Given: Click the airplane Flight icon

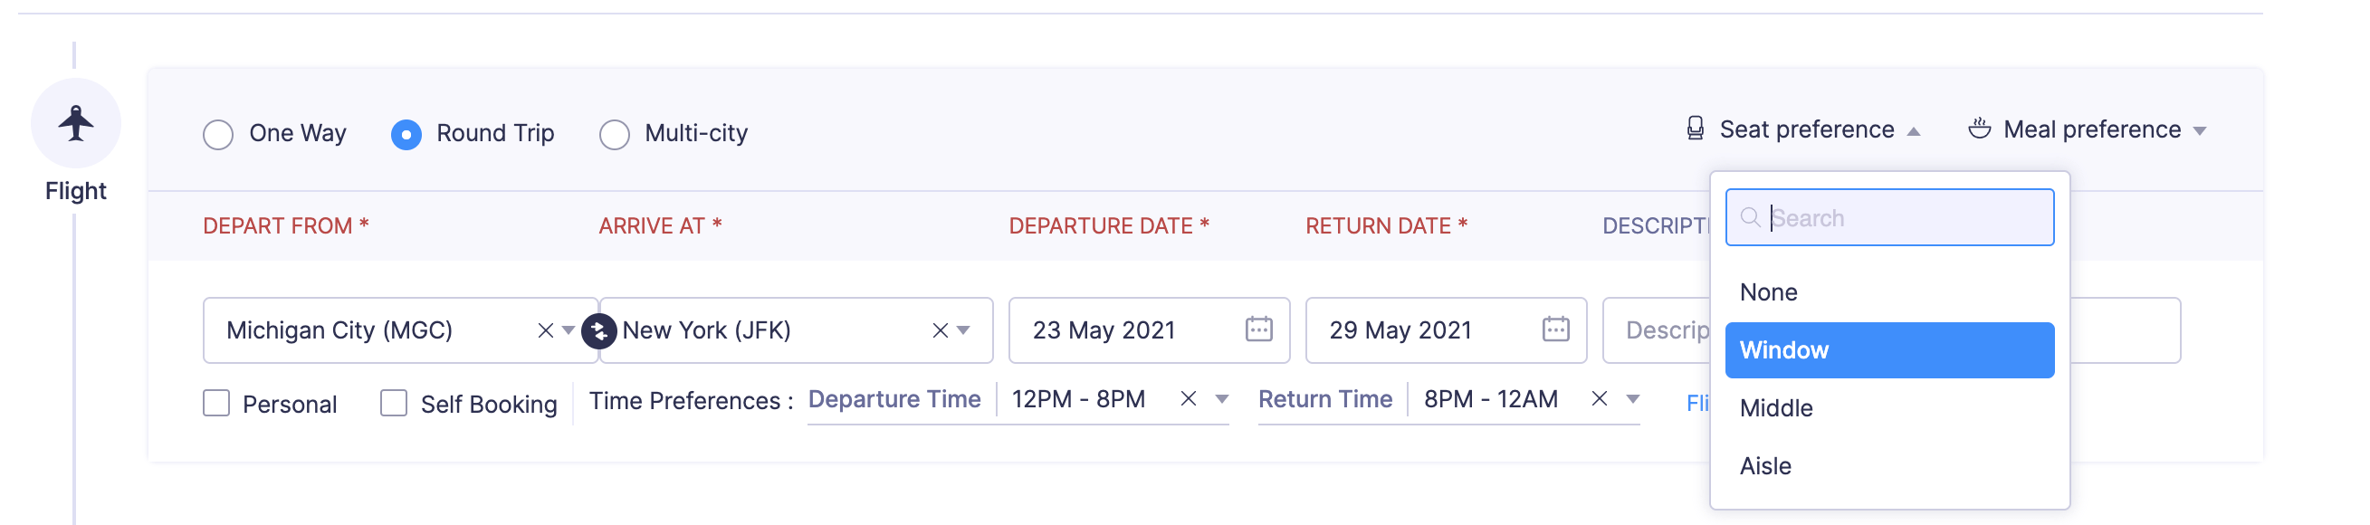Looking at the screenshot, I should (x=75, y=123).
